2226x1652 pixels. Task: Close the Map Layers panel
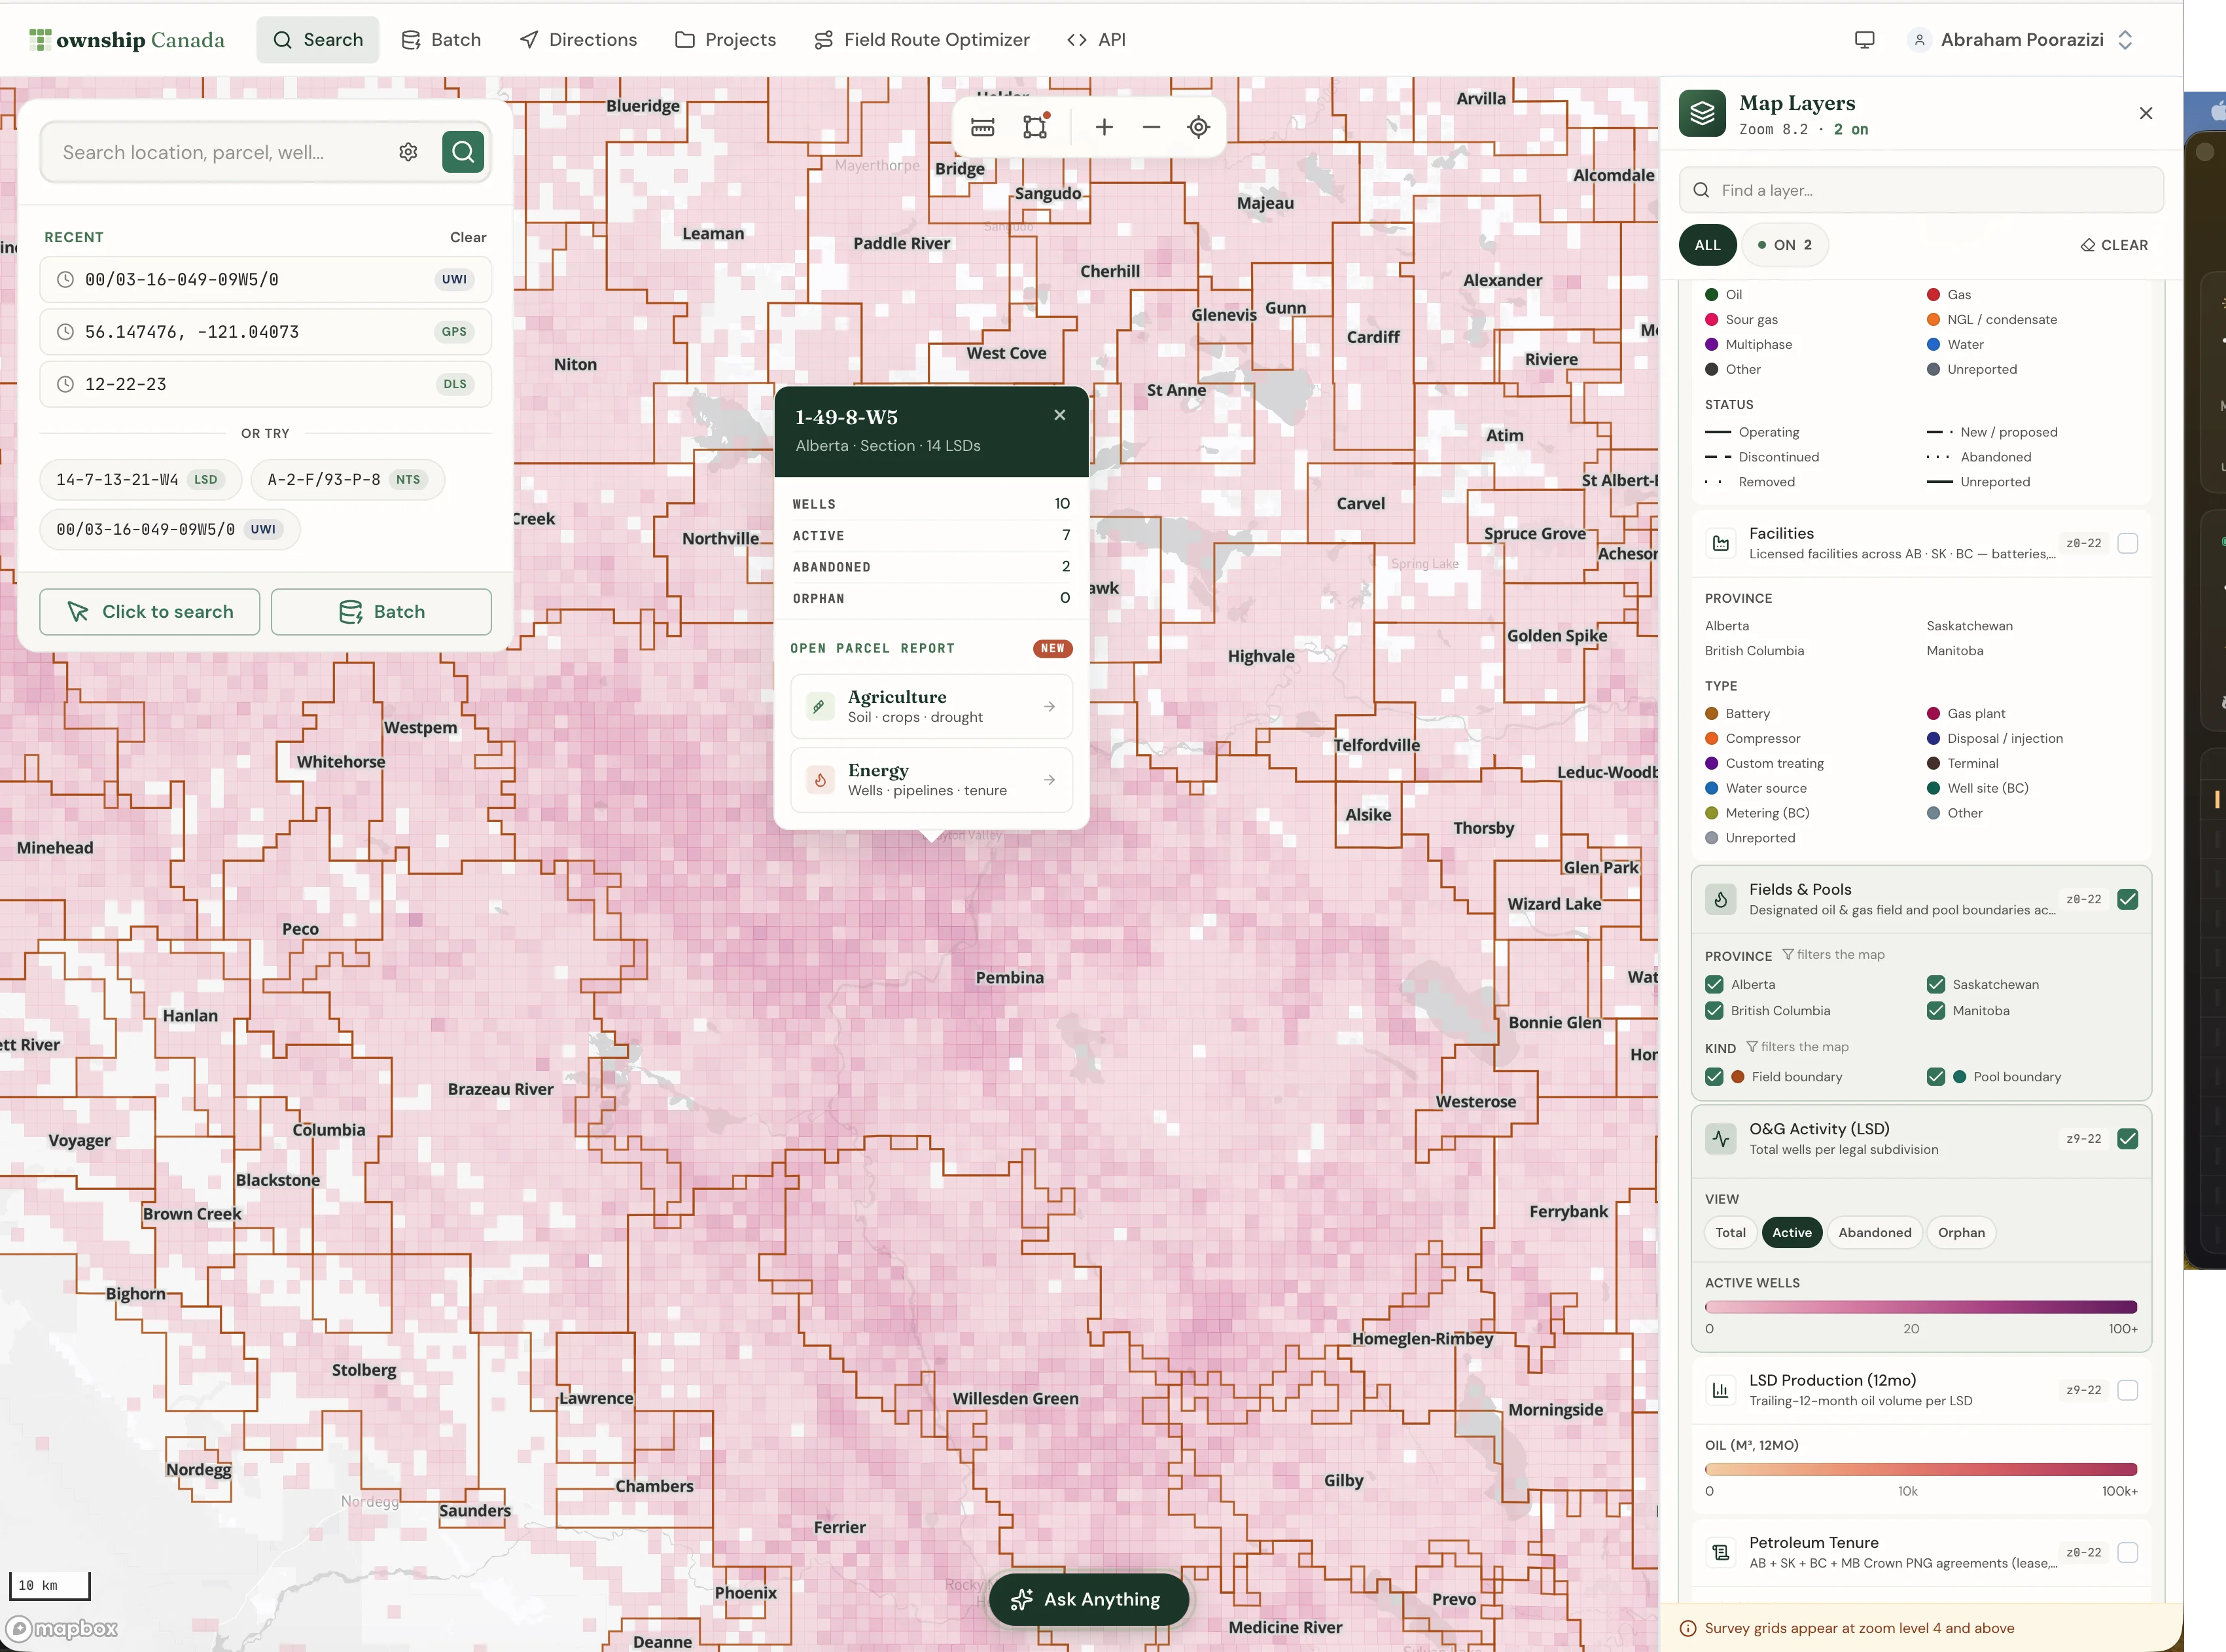pos(2145,114)
